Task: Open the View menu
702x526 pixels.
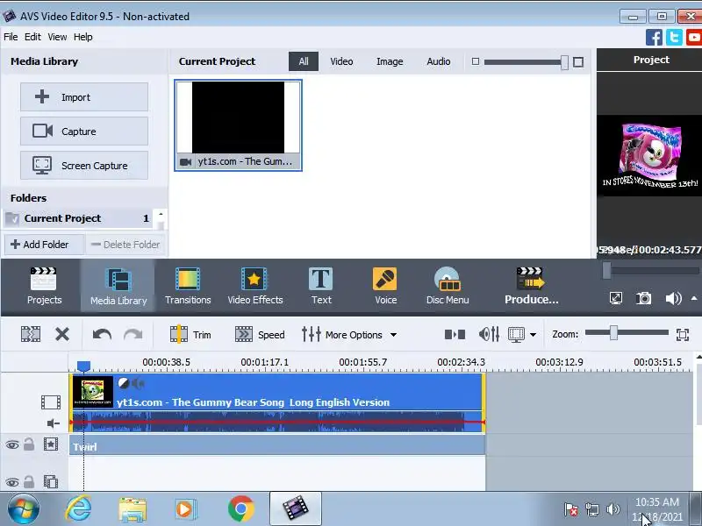Action: coord(57,37)
